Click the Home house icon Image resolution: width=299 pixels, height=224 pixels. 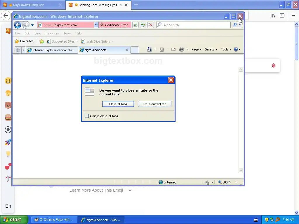pos(149,49)
